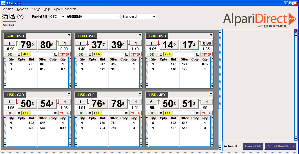Click the price input field in USD/JPY panel
299x154 pixels.
coord(184,113)
